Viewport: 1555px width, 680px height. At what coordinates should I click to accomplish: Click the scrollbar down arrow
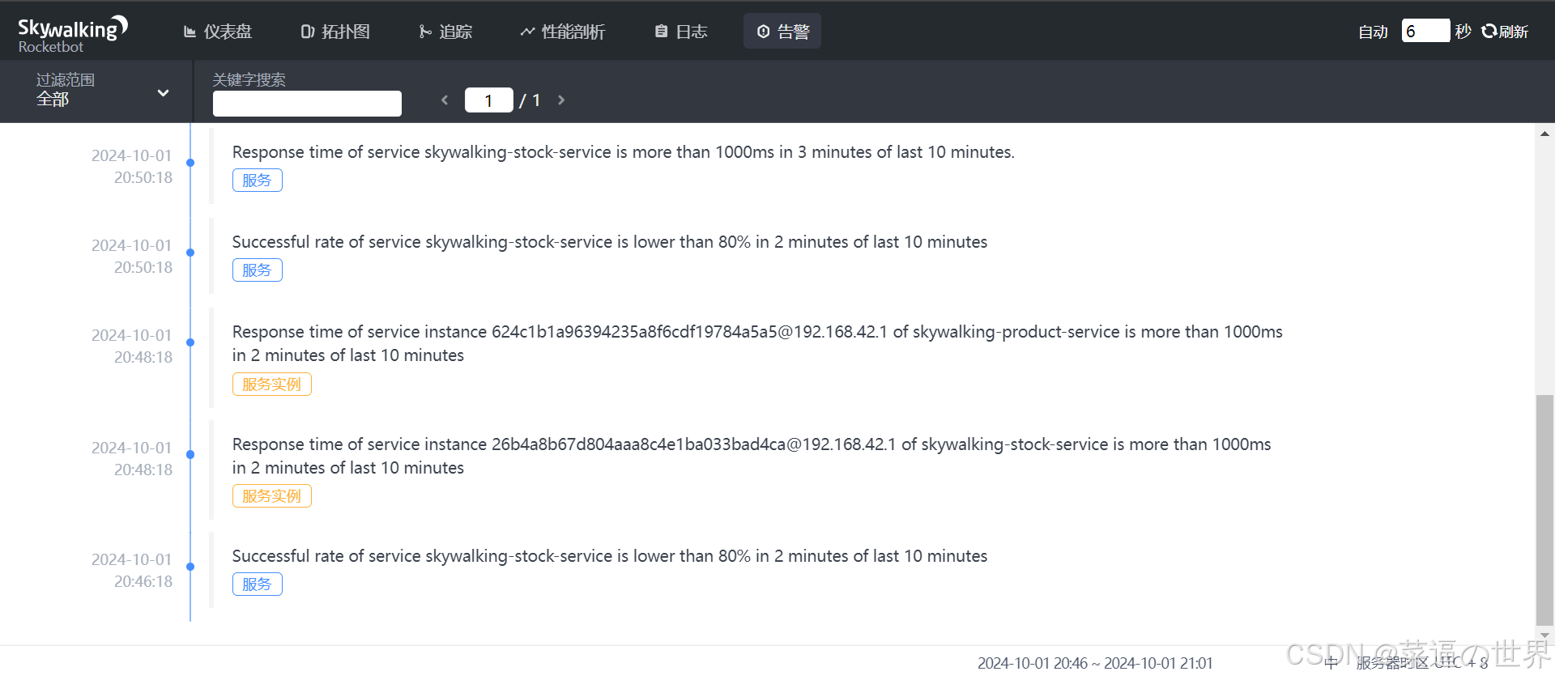point(1544,635)
